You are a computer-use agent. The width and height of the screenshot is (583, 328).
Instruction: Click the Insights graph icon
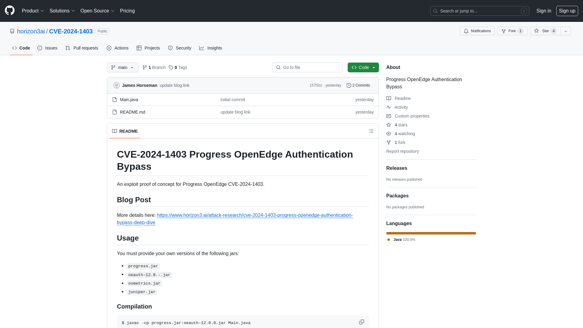202,48
